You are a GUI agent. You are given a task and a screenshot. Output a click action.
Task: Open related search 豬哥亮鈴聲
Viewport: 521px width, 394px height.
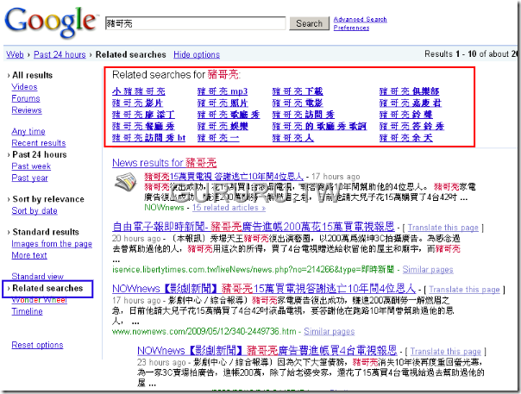pos(405,115)
